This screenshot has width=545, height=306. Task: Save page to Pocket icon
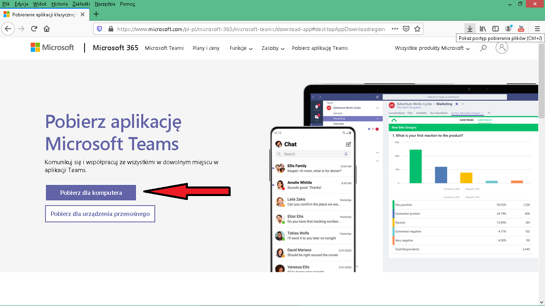pos(406,29)
